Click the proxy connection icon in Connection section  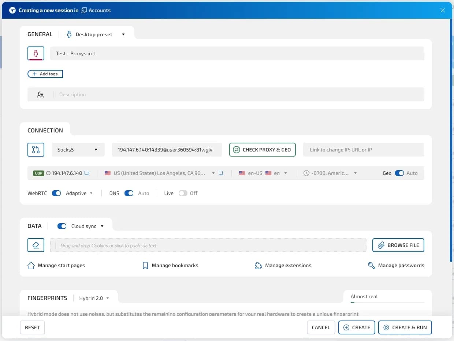[36, 149]
